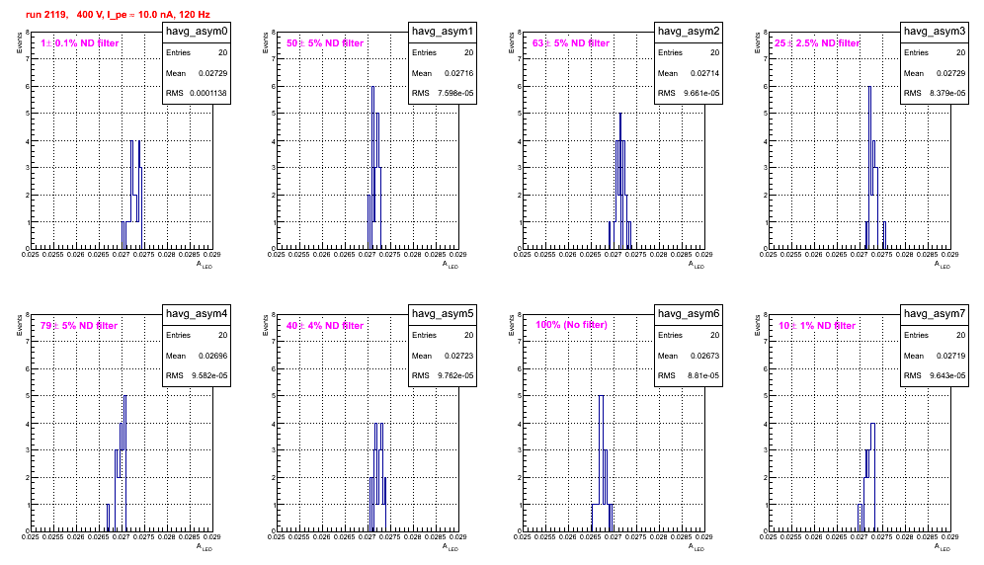The width and height of the screenshot is (984, 565).
Task: Click the Events y-axis label of havg_asym5
Action: pyautogui.click(x=266, y=325)
